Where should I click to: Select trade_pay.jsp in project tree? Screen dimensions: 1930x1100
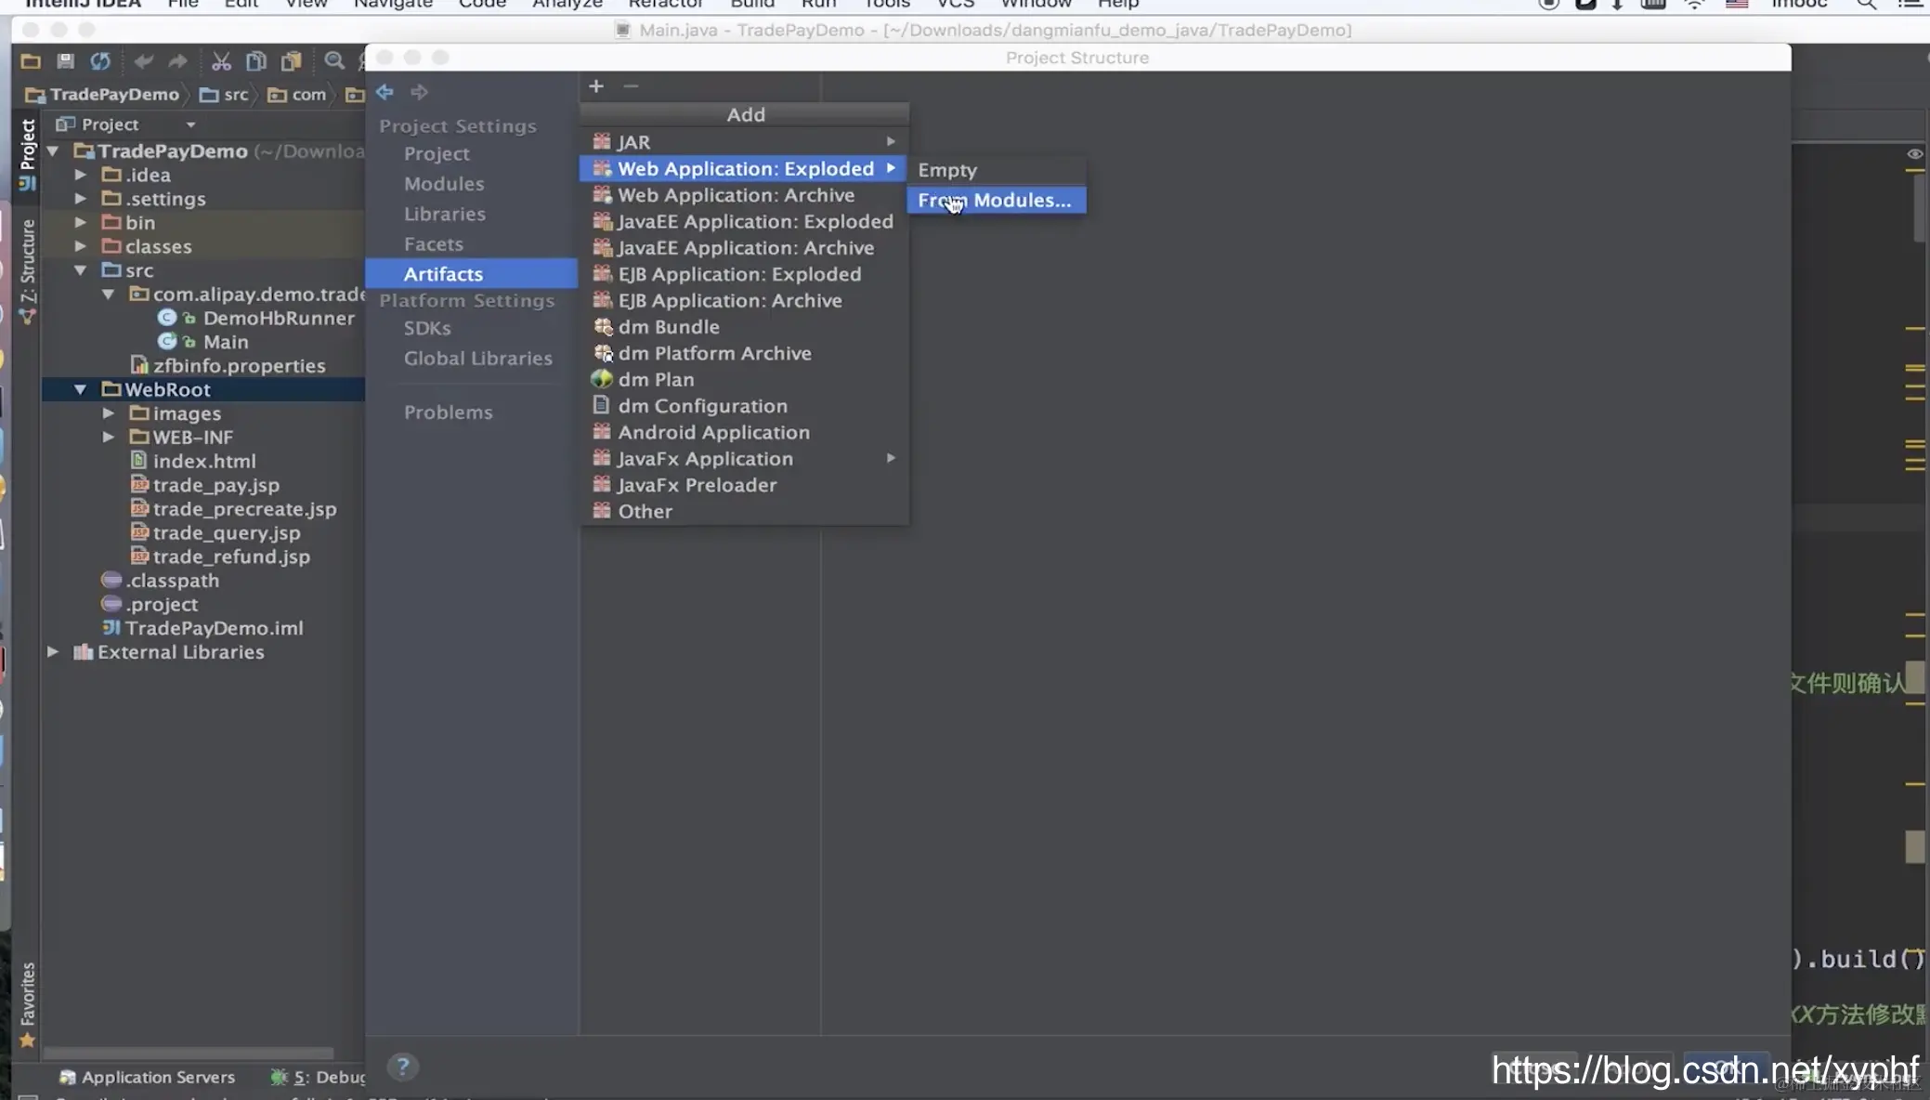(215, 485)
